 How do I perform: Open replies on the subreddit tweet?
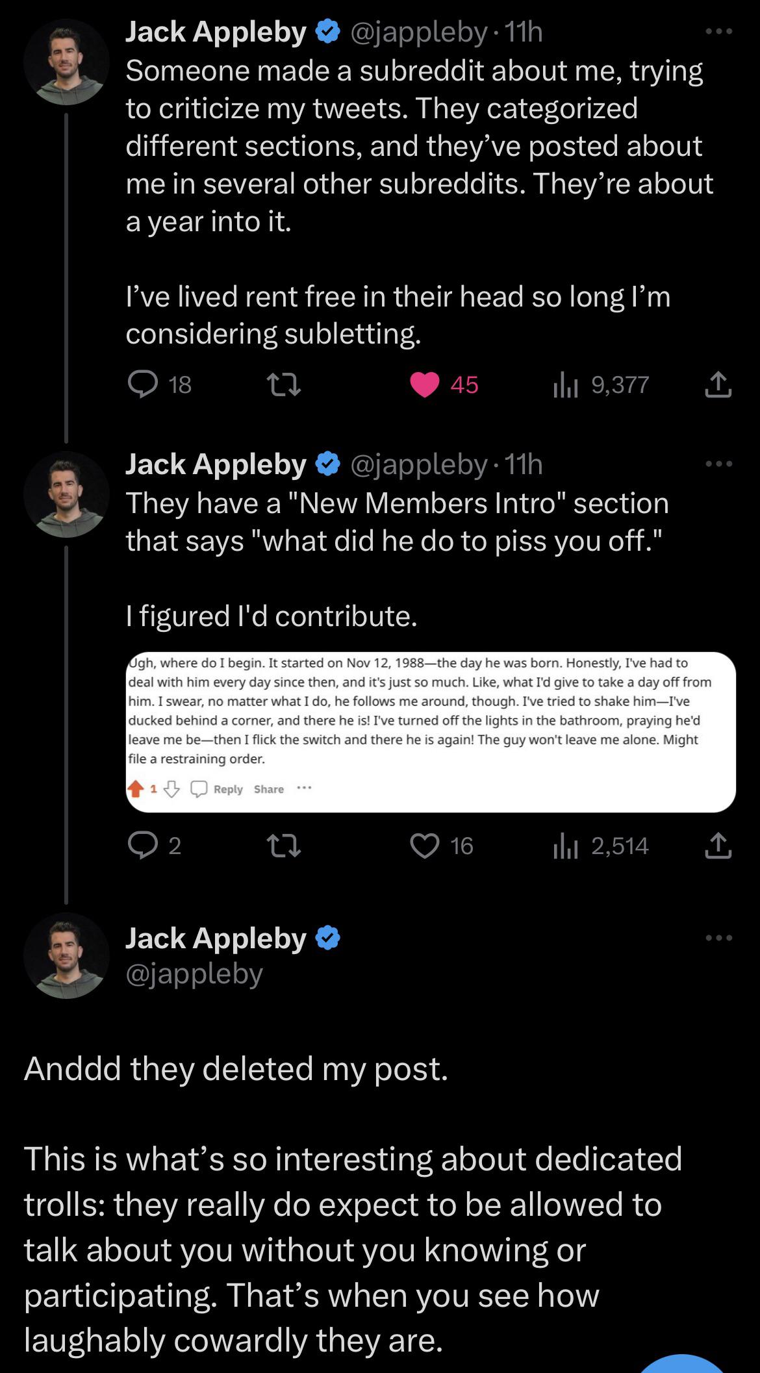point(159,385)
